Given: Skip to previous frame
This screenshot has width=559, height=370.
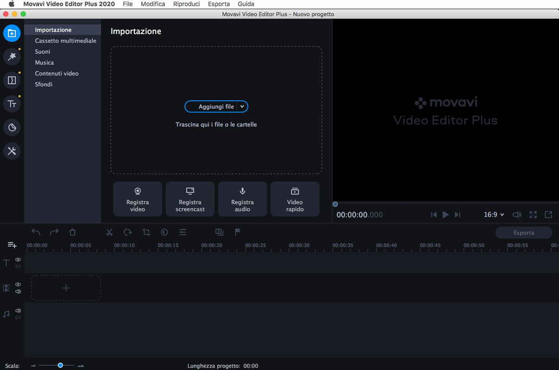Looking at the screenshot, I should pos(433,215).
